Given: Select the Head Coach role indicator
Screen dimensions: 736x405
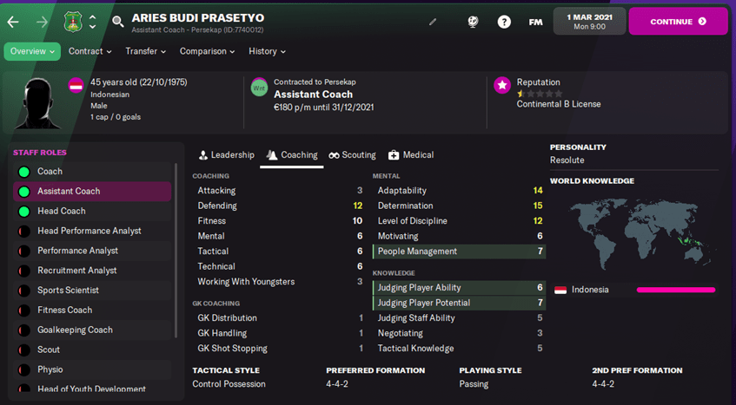Looking at the screenshot, I should click(x=23, y=211).
